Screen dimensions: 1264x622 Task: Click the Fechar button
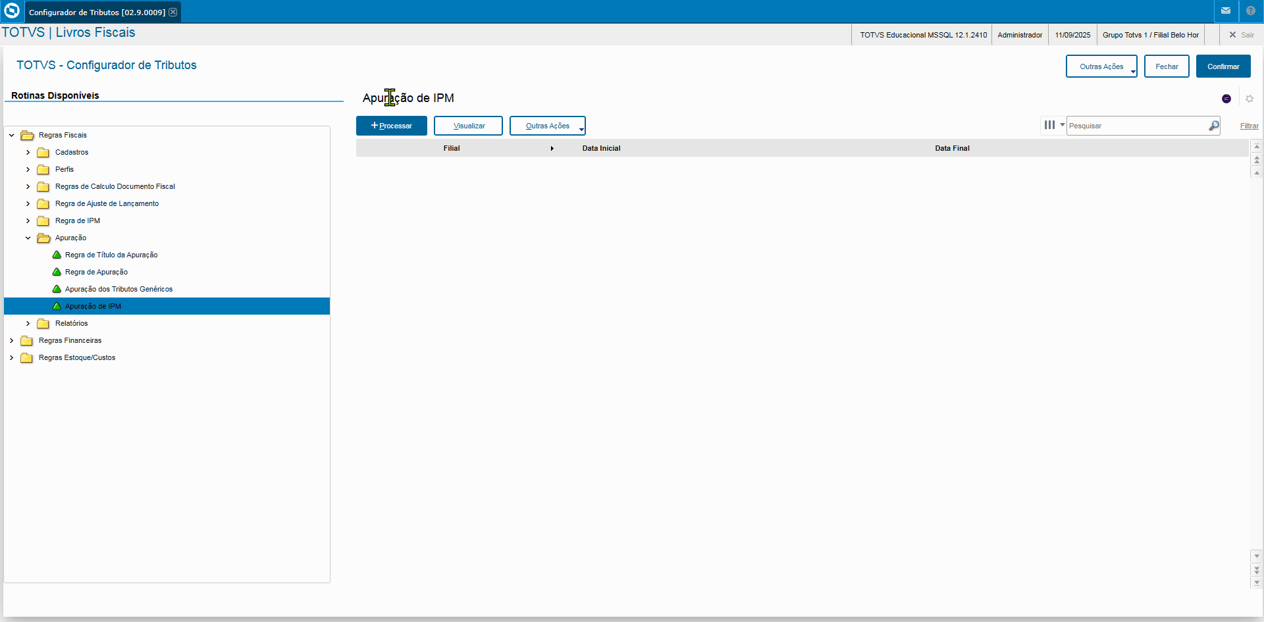tap(1167, 66)
